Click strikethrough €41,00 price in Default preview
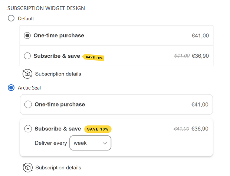230x176 pixels. 182,56
